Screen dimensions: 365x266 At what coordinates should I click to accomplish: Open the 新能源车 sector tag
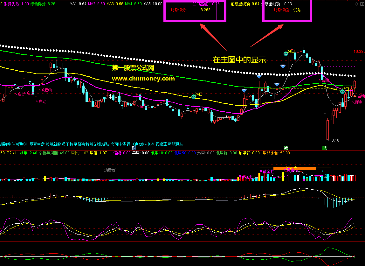[175, 144]
